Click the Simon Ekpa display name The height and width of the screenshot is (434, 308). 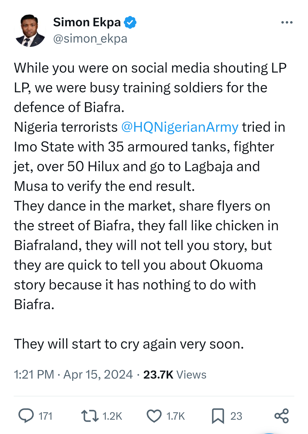coord(87,22)
